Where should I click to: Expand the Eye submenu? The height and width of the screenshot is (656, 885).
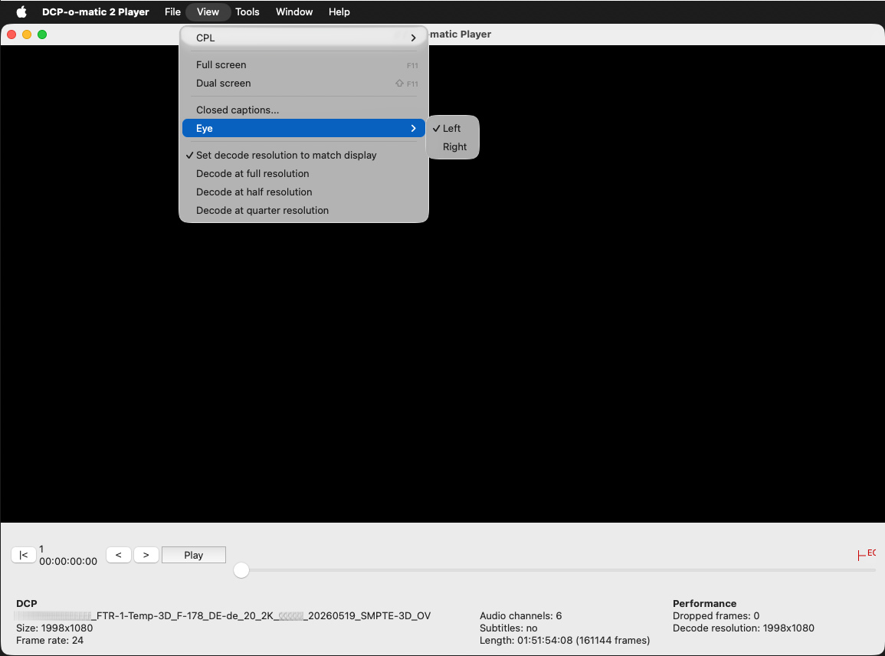pos(303,128)
